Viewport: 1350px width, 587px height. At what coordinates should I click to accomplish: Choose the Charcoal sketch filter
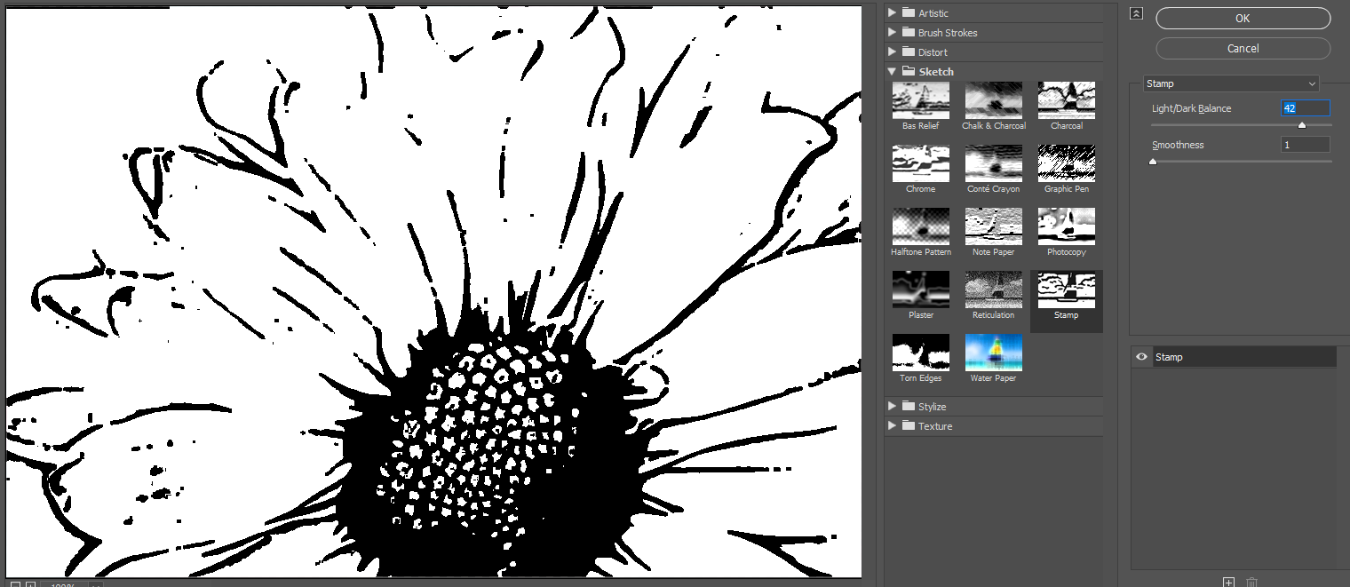(1066, 100)
